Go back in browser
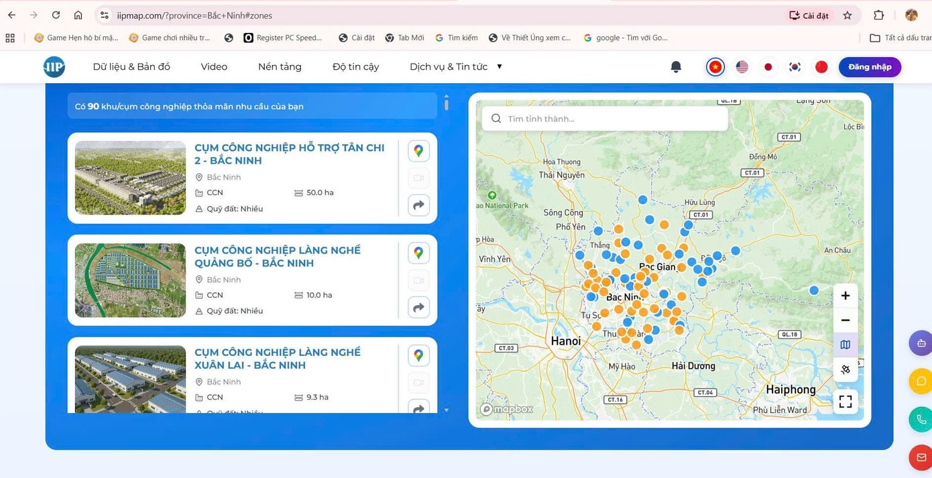 11,15
